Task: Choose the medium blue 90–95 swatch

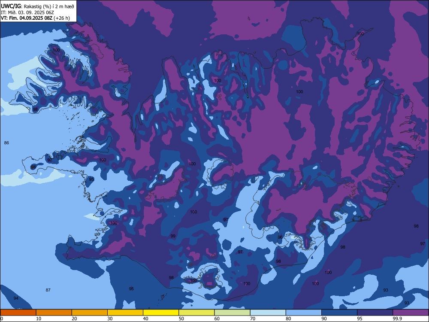Action: point(339,313)
